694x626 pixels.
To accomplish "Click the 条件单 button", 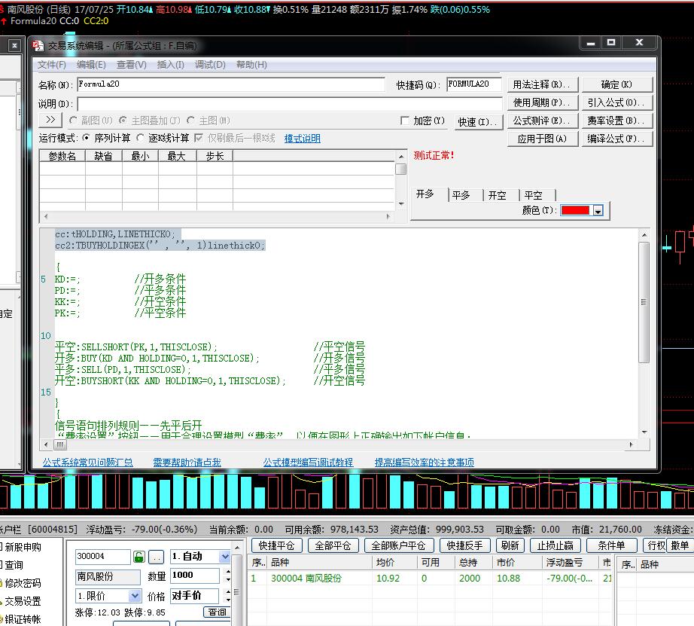I will tap(612, 545).
